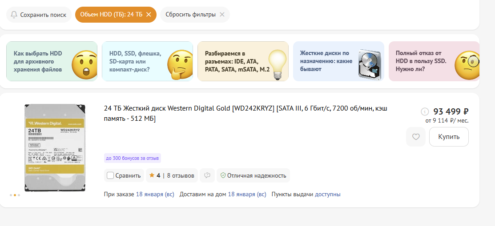
Task: Click the X icon in Сбросить фильтры
Action: [222, 15]
